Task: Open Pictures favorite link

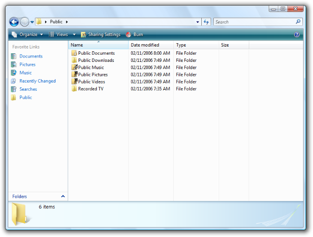Action: coord(27,65)
